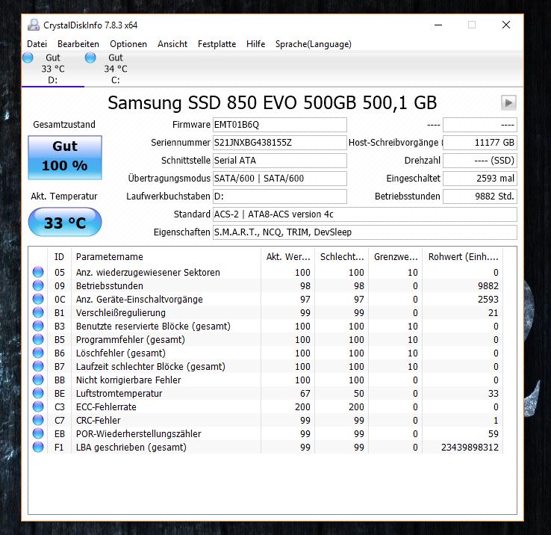
Task: Select the Nicht korrigierbare Fehler row
Action: tap(266, 380)
